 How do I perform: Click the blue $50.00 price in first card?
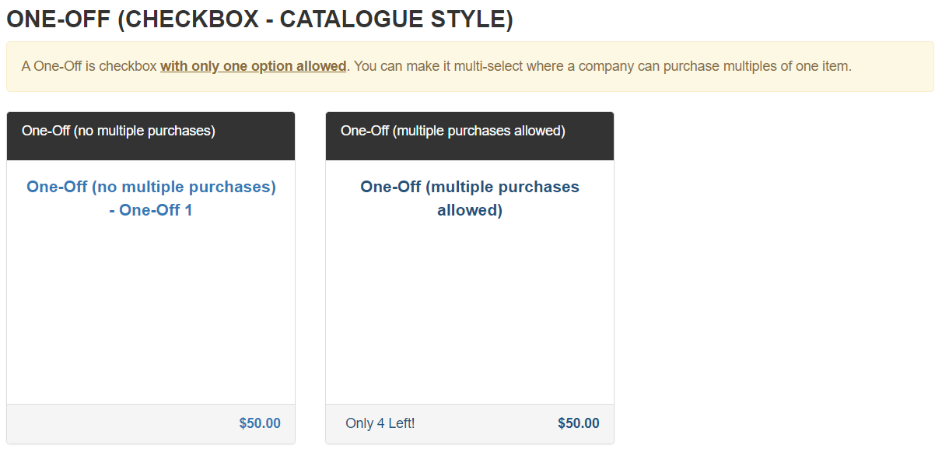point(260,424)
